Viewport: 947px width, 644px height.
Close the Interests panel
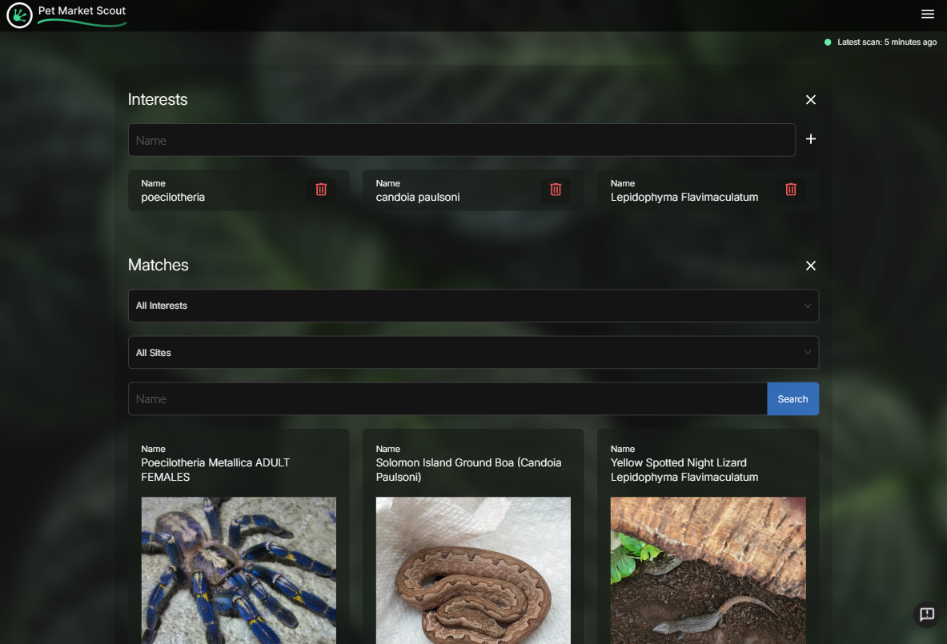[810, 100]
